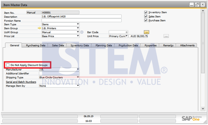This screenshot has width=208, height=125.
Task: Click the gray ellipsis button beside Unit Price
Action: [166, 36]
